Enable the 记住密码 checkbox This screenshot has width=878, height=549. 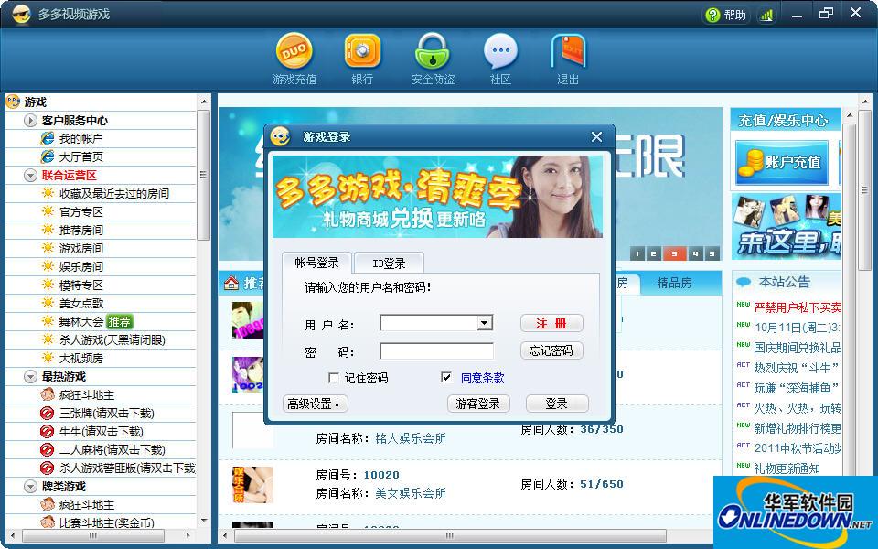pos(334,378)
